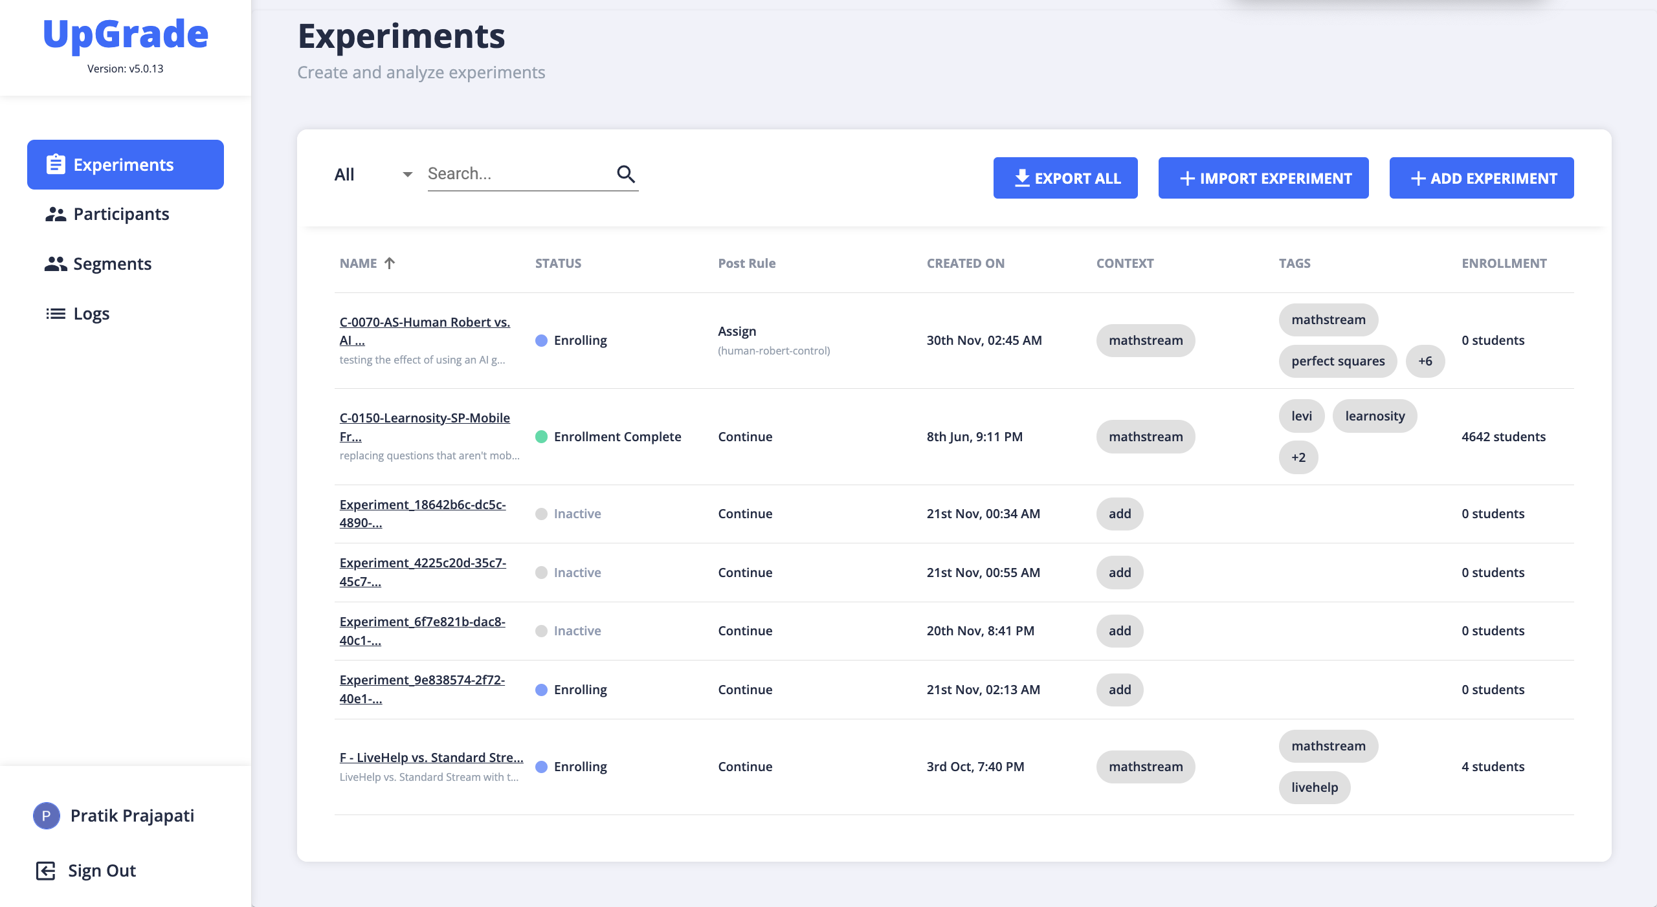Viewport: 1657px width, 907px height.
Task: Click the livehelp tag chip
Action: point(1314,787)
